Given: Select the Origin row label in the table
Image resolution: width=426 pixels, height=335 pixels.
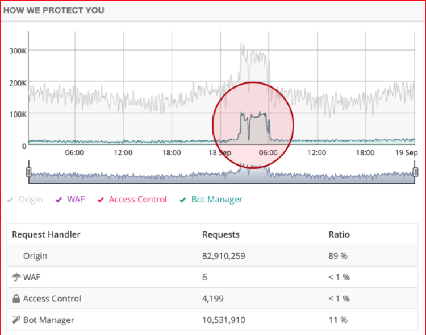Looking at the screenshot, I should click(35, 256).
